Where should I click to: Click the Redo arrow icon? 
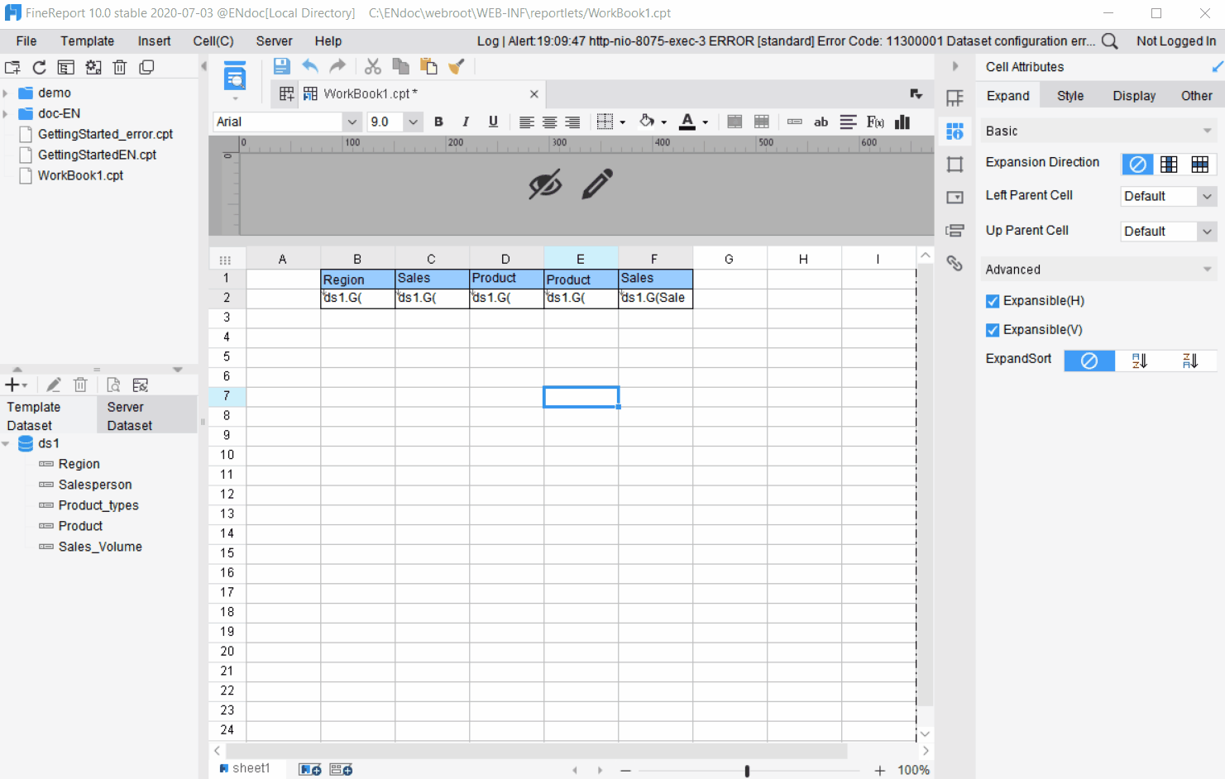click(337, 66)
